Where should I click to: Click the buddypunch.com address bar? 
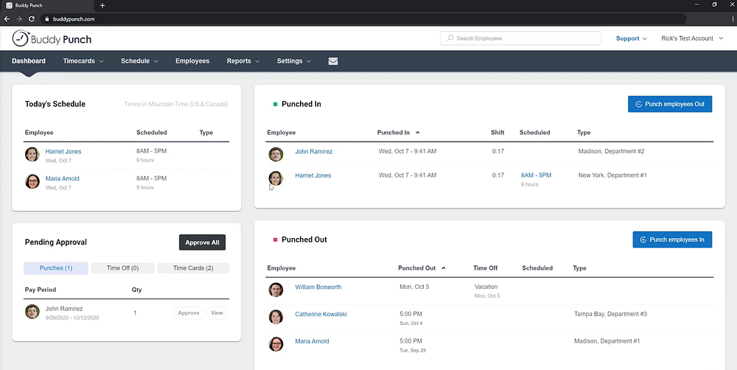coord(364,19)
